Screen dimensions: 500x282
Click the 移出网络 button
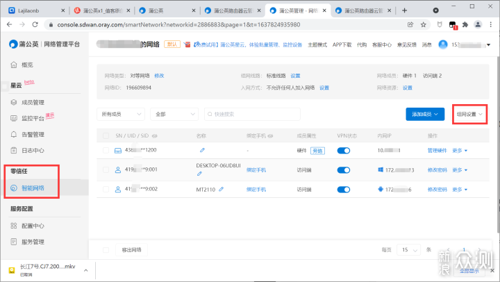(x=131, y=250)
